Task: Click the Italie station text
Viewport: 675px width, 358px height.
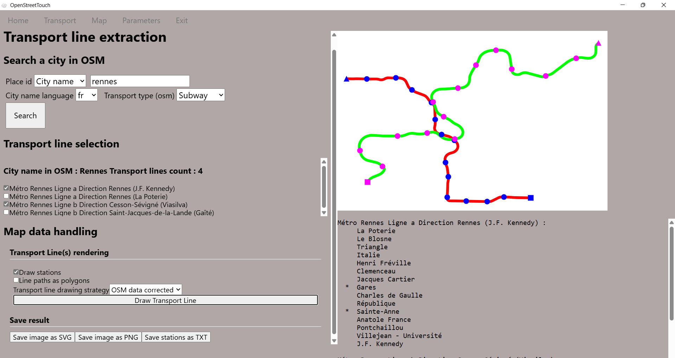Action: click(368, 255)
